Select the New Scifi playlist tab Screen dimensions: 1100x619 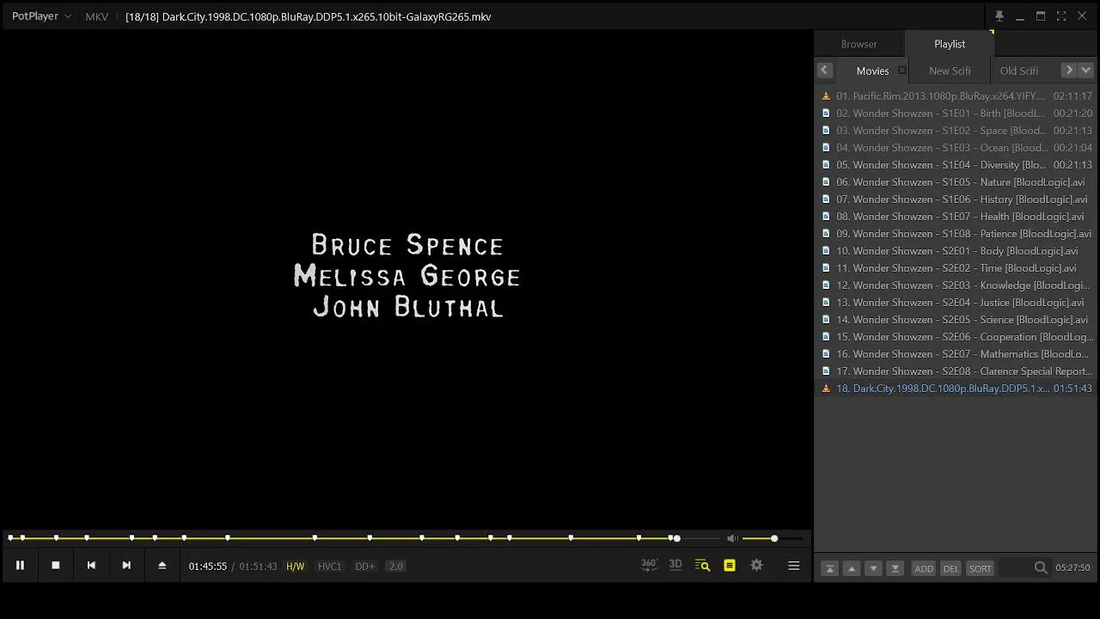(x=950, y=70)
